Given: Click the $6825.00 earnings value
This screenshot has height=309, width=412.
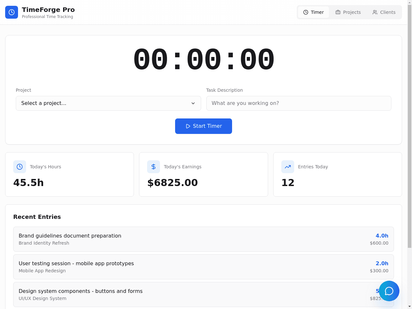Looking at the screenshot, I should (x=173, y=183).
